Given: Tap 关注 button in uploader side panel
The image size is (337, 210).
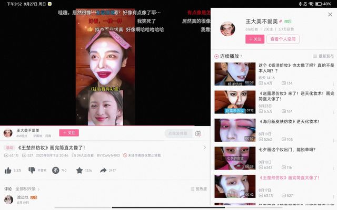Looking at the screenshot, I should point(255,39).
